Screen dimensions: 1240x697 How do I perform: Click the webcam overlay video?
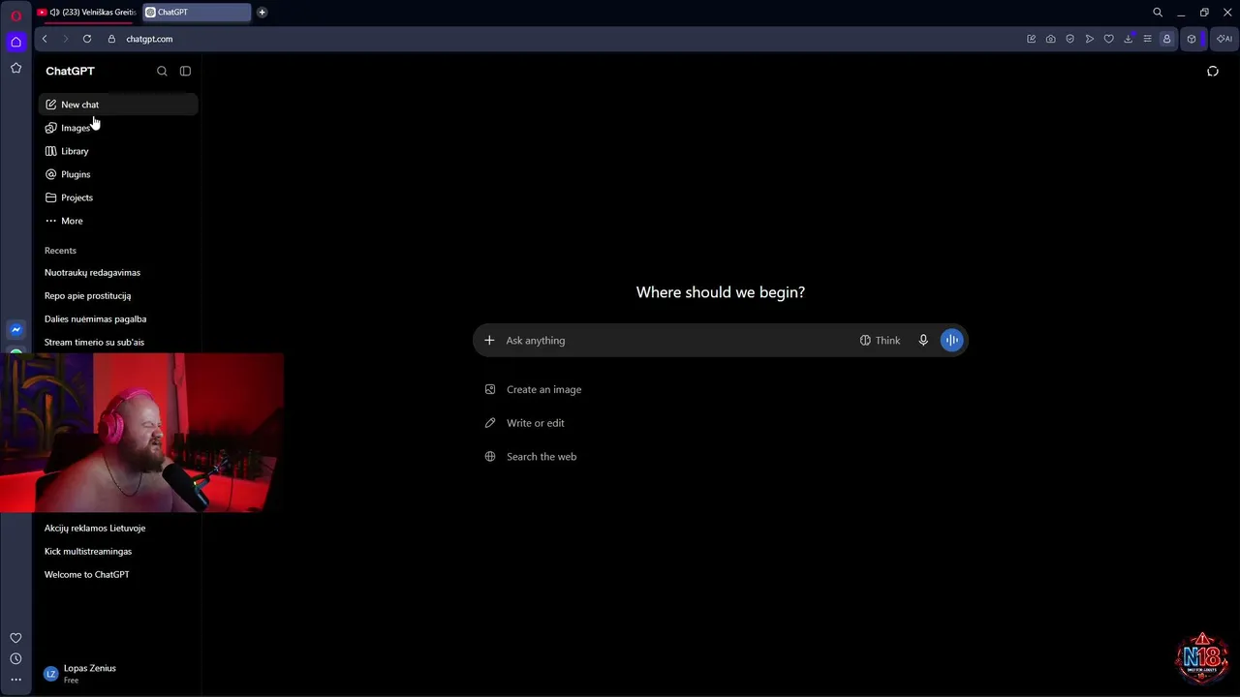pos(141,433)
